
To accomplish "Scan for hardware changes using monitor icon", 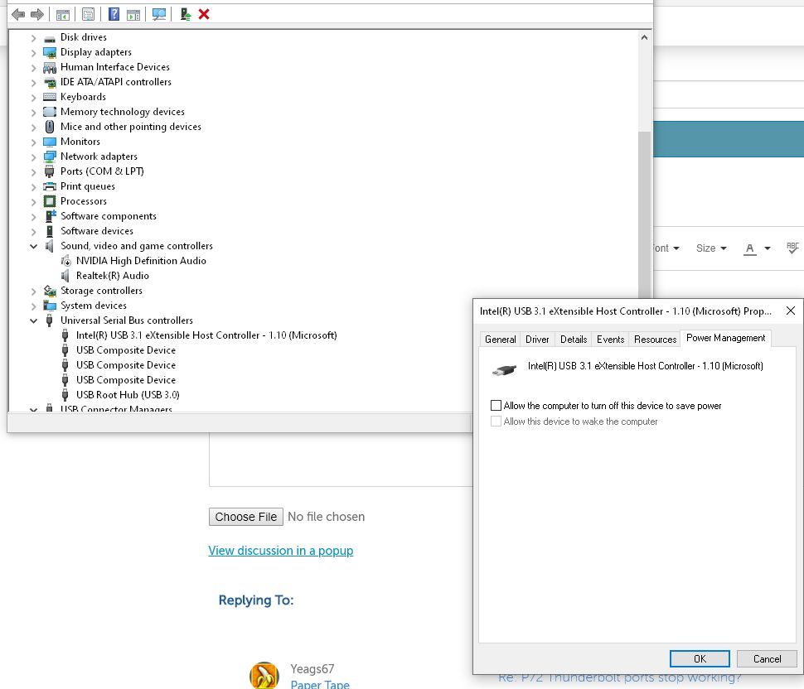I will click(x=159, y=14).
